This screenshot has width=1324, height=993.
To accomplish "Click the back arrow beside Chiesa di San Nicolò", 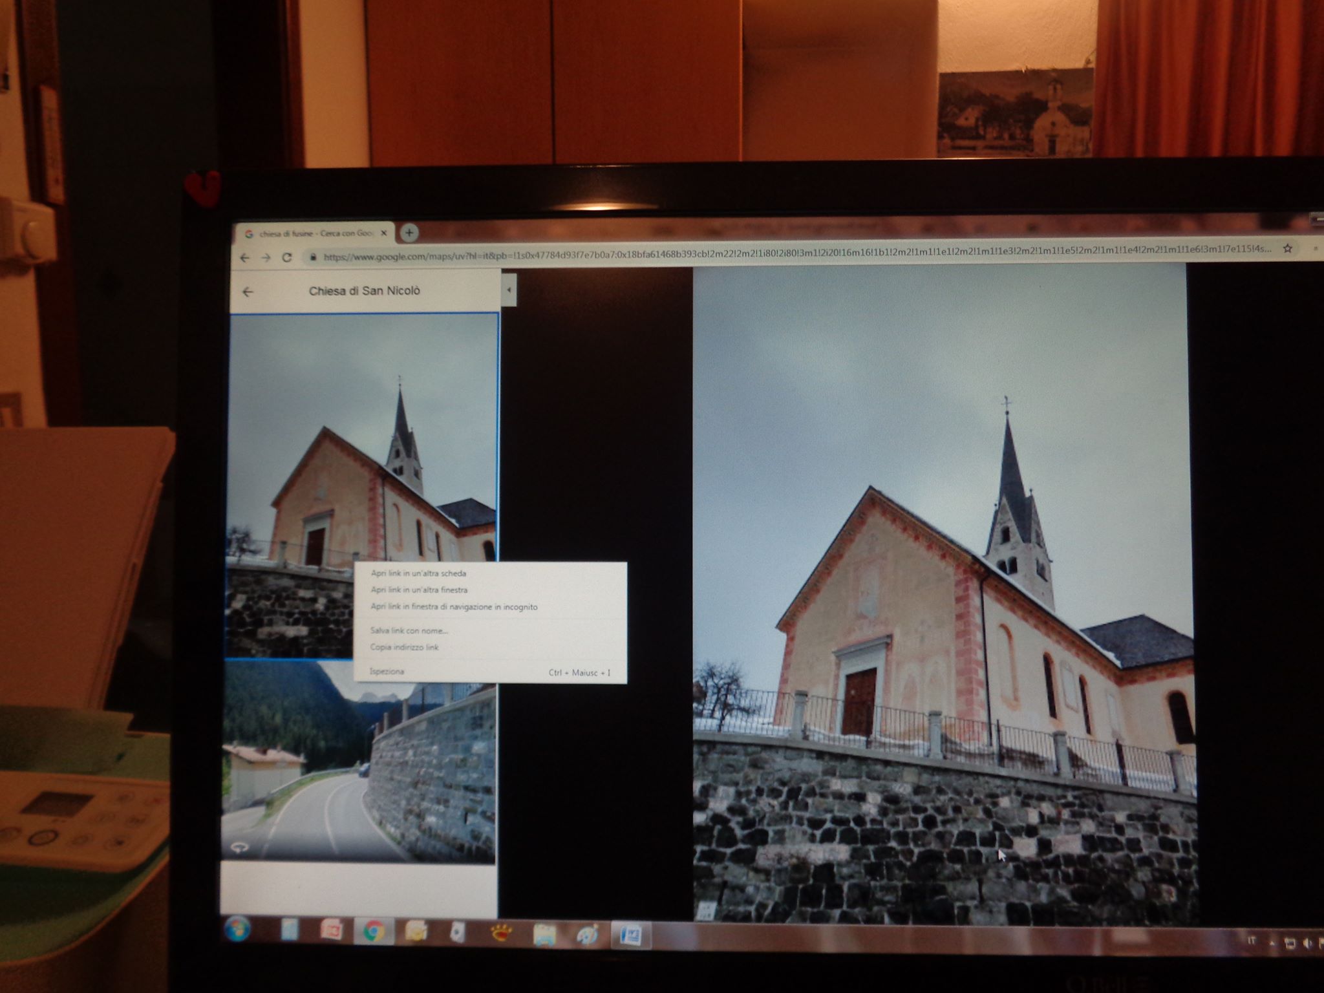I will pos(248,292).
